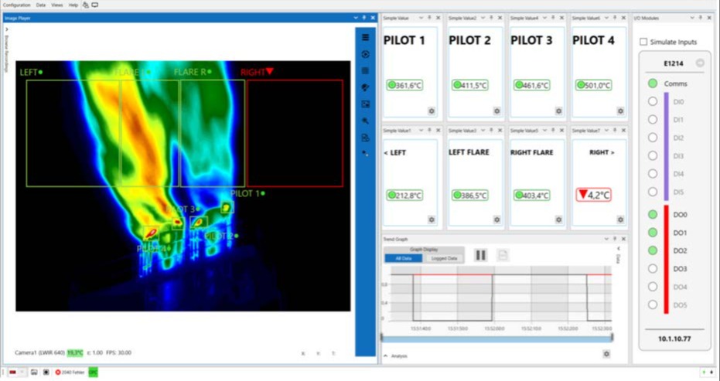Toggle the DO0 output indicator
The width and height of the screenshot is (720, 381).
click(653, 214)
